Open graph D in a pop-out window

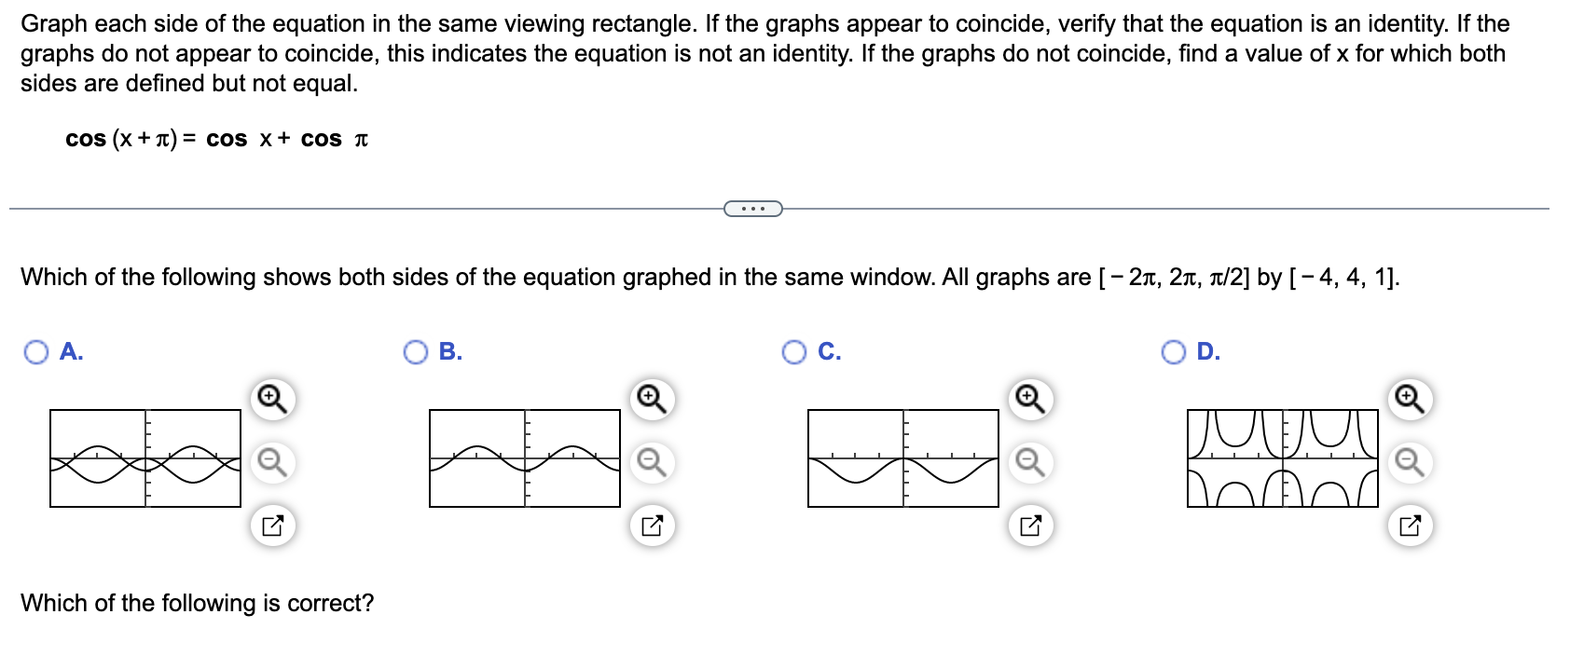pos(1408,525)
